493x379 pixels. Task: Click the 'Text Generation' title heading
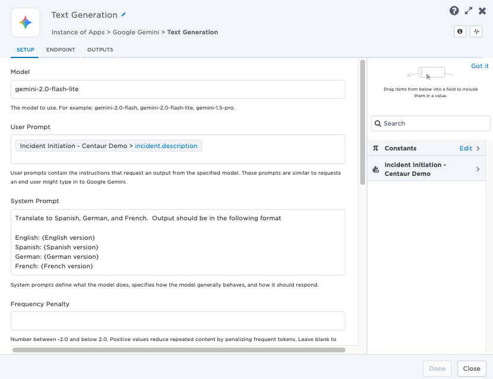point(84,15)
